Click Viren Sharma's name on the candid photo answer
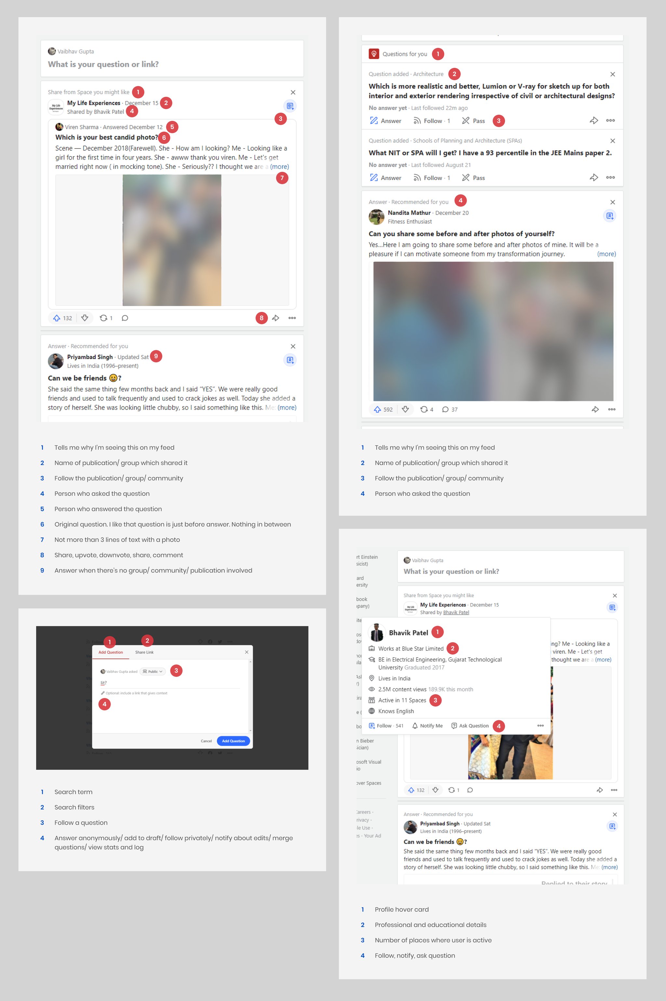 (82, 127)
